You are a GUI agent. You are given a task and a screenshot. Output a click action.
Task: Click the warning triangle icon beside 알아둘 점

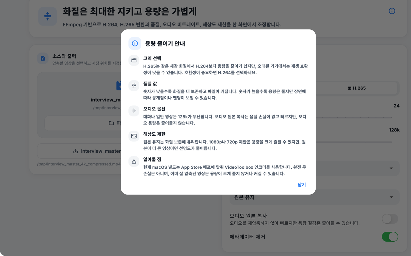tap(134, 161)
